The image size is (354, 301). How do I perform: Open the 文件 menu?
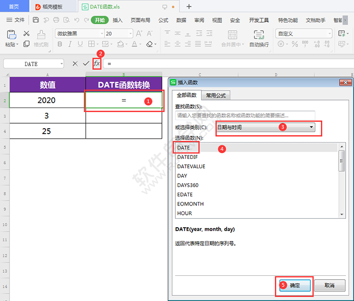(x=15, y=20)
